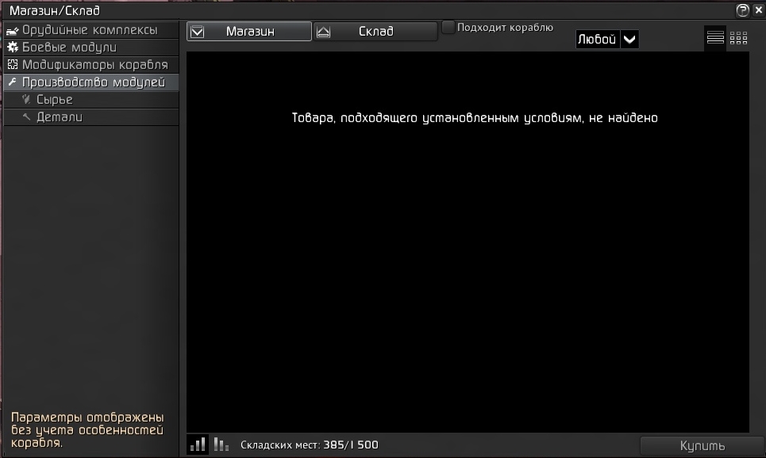Click the Производство модулей wrench icon
The width and height of the screenshot is (766, 458).
pyautogui.click(x=12, y=82)
